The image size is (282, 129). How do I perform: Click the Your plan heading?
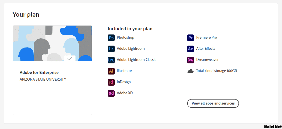point(26,15)
